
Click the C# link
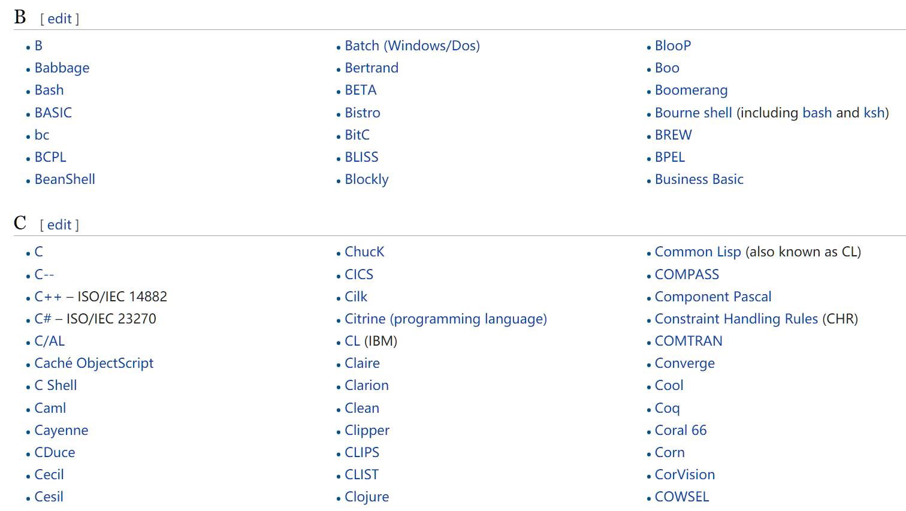[x=43, y=319]
